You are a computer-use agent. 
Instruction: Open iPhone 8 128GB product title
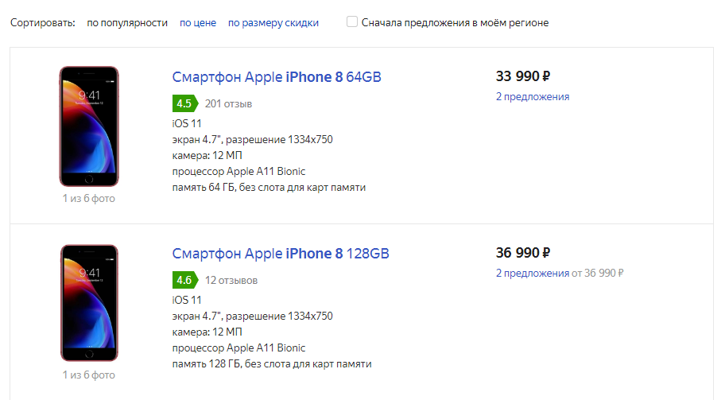pos(281,254)
